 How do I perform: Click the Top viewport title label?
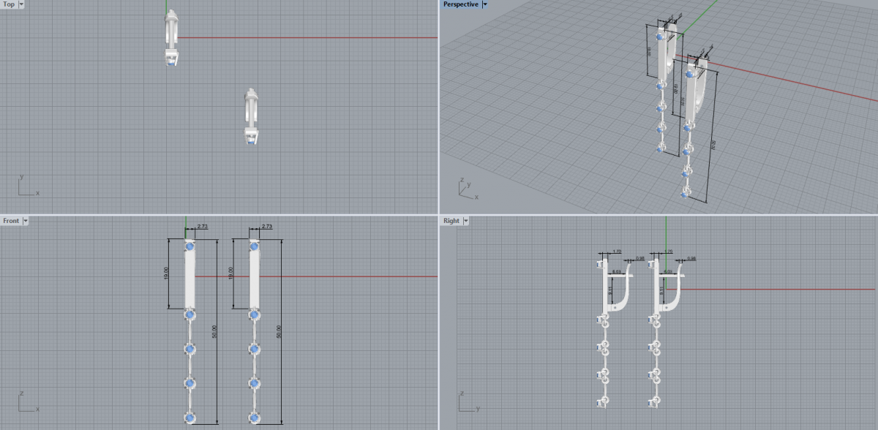click(x=9, y=4)
